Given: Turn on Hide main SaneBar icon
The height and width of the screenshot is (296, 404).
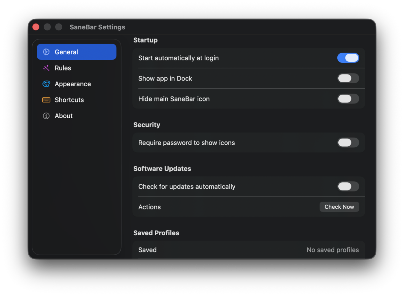Looking at the screenshot, I should click(348, 99).
